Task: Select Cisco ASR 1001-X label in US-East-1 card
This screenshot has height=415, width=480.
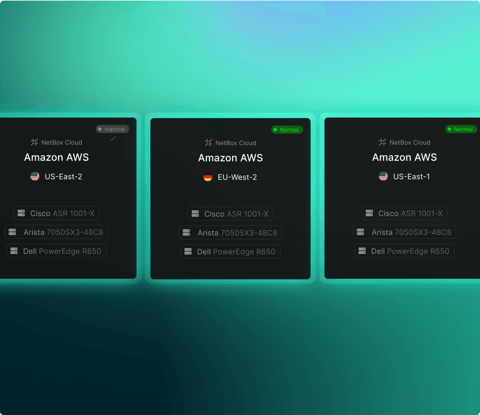Action: tap(410, 213)
